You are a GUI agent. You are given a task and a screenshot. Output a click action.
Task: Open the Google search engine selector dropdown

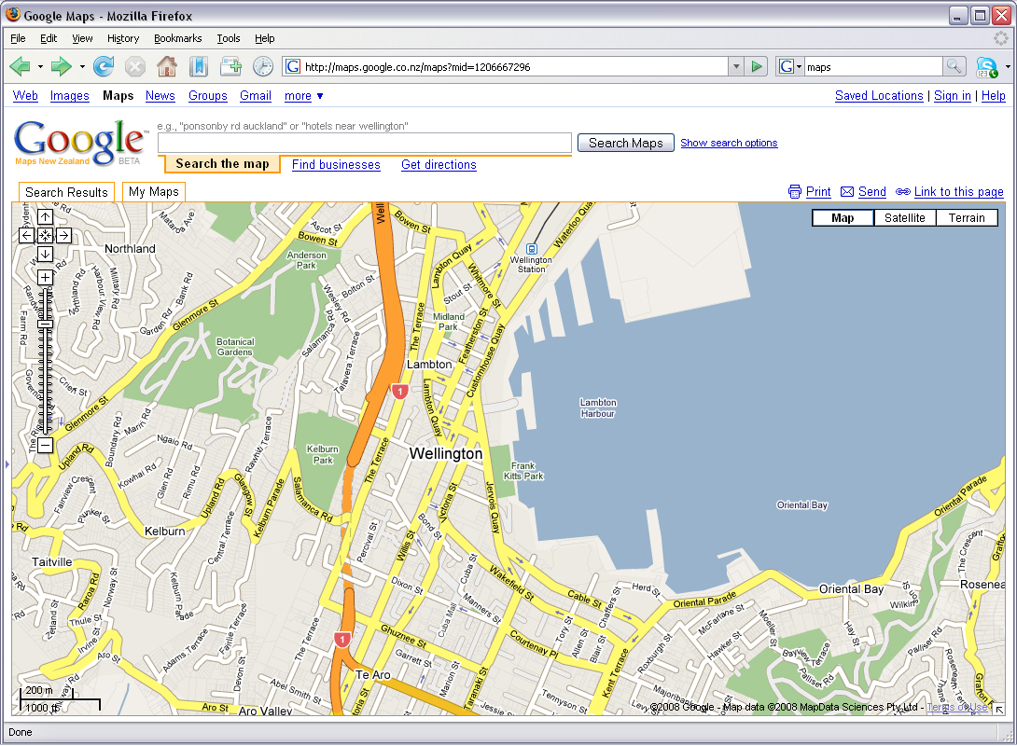(x=799, y=66)
